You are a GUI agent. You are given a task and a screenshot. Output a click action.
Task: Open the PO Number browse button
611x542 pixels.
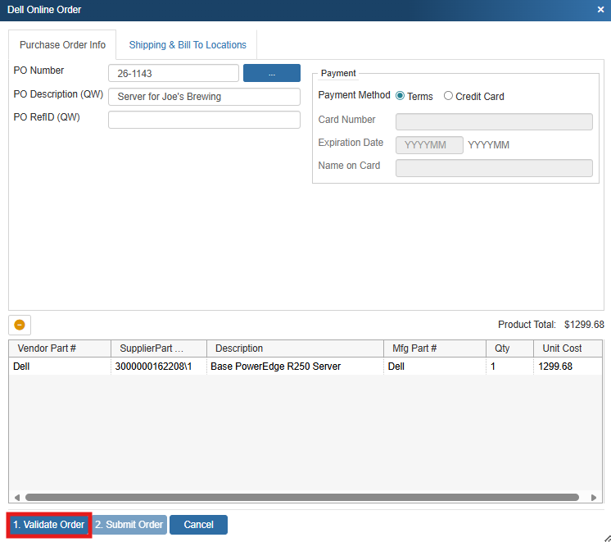(x=271, y=73)
